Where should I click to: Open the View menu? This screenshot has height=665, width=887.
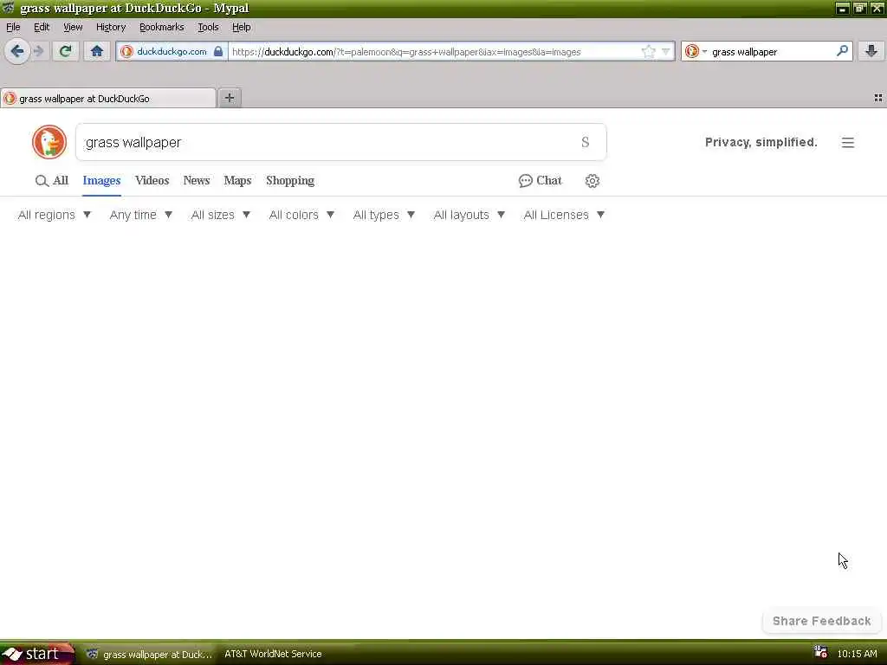[73, 27]
